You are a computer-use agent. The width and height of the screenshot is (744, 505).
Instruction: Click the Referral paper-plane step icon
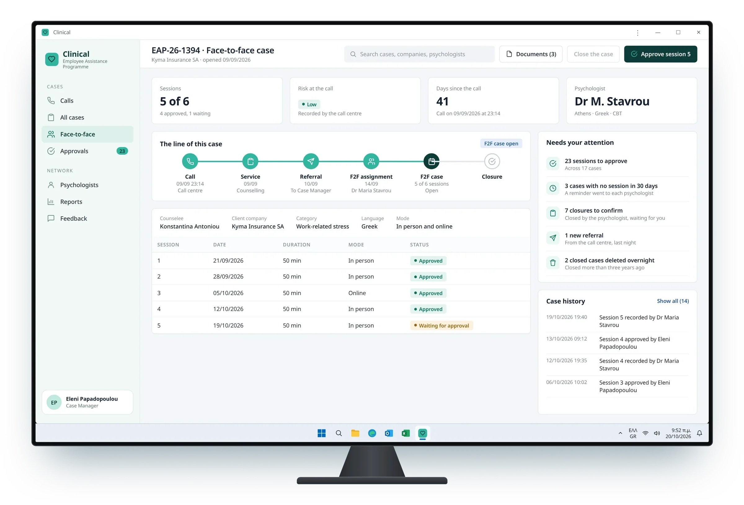point(311,162)
